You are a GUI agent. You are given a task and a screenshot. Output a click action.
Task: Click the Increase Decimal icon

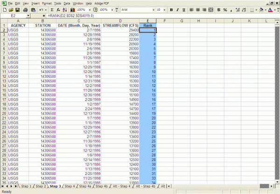[238, 10]
